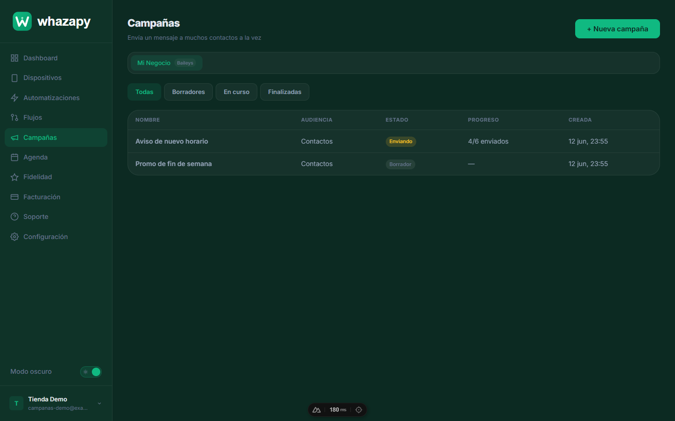The height and width of the screenshot is (421, 675).
Task: Click the whazapy brand name
Action: 64,22
